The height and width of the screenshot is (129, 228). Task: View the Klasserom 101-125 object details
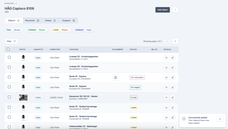pos(166,97)
